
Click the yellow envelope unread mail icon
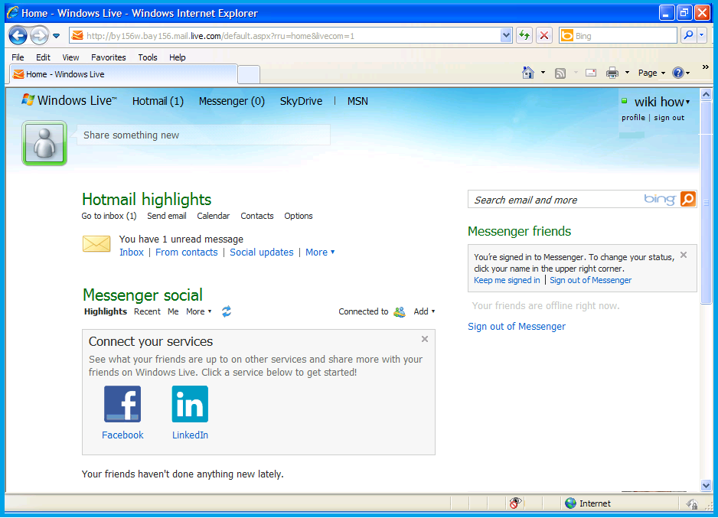pos(96,244)
